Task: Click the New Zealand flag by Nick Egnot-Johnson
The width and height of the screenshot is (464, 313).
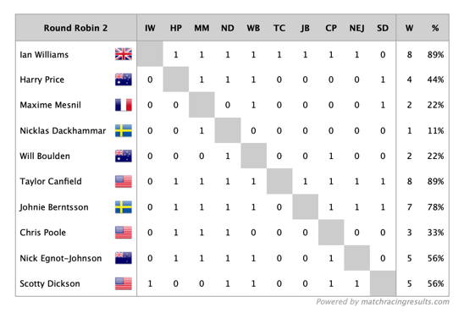Action: 124,258
